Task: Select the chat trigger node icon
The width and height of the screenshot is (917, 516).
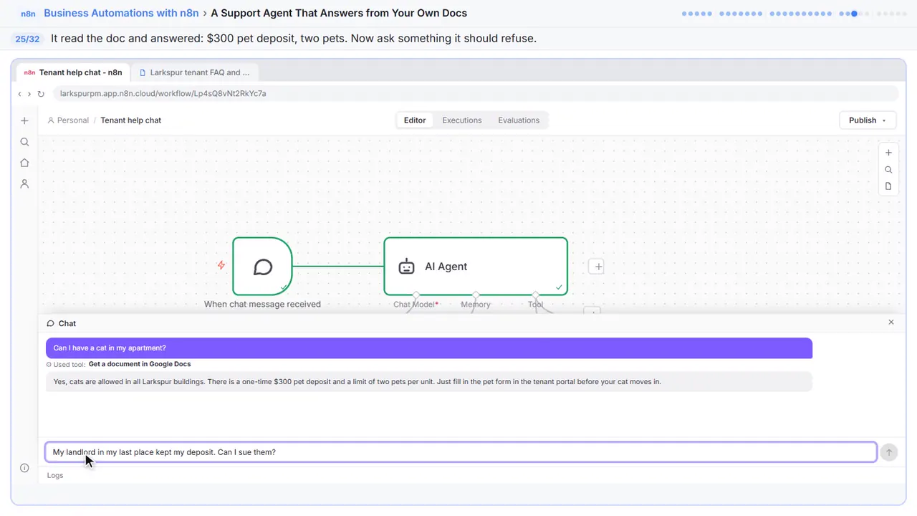Action: [x=263, y=267]
